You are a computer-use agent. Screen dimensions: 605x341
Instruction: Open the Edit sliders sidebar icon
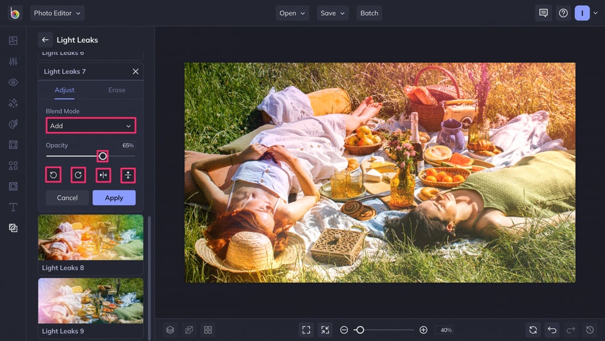(x=13, y=62)
